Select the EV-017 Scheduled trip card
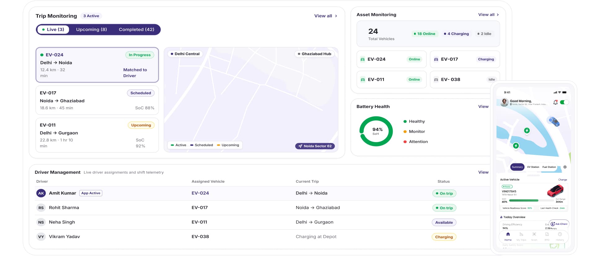 pos(97,100)
